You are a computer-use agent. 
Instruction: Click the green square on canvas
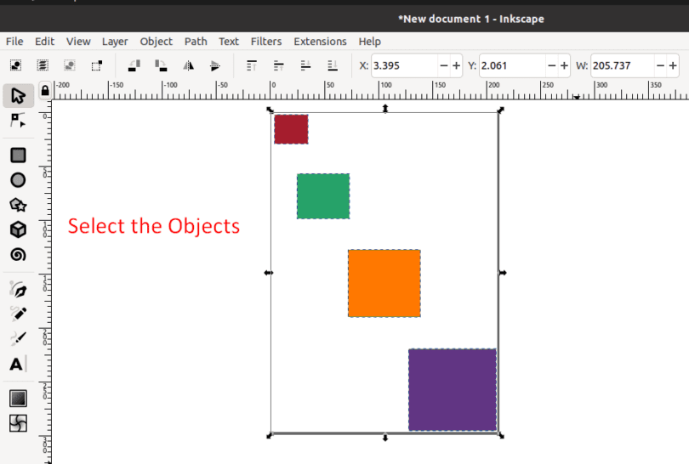323,195
